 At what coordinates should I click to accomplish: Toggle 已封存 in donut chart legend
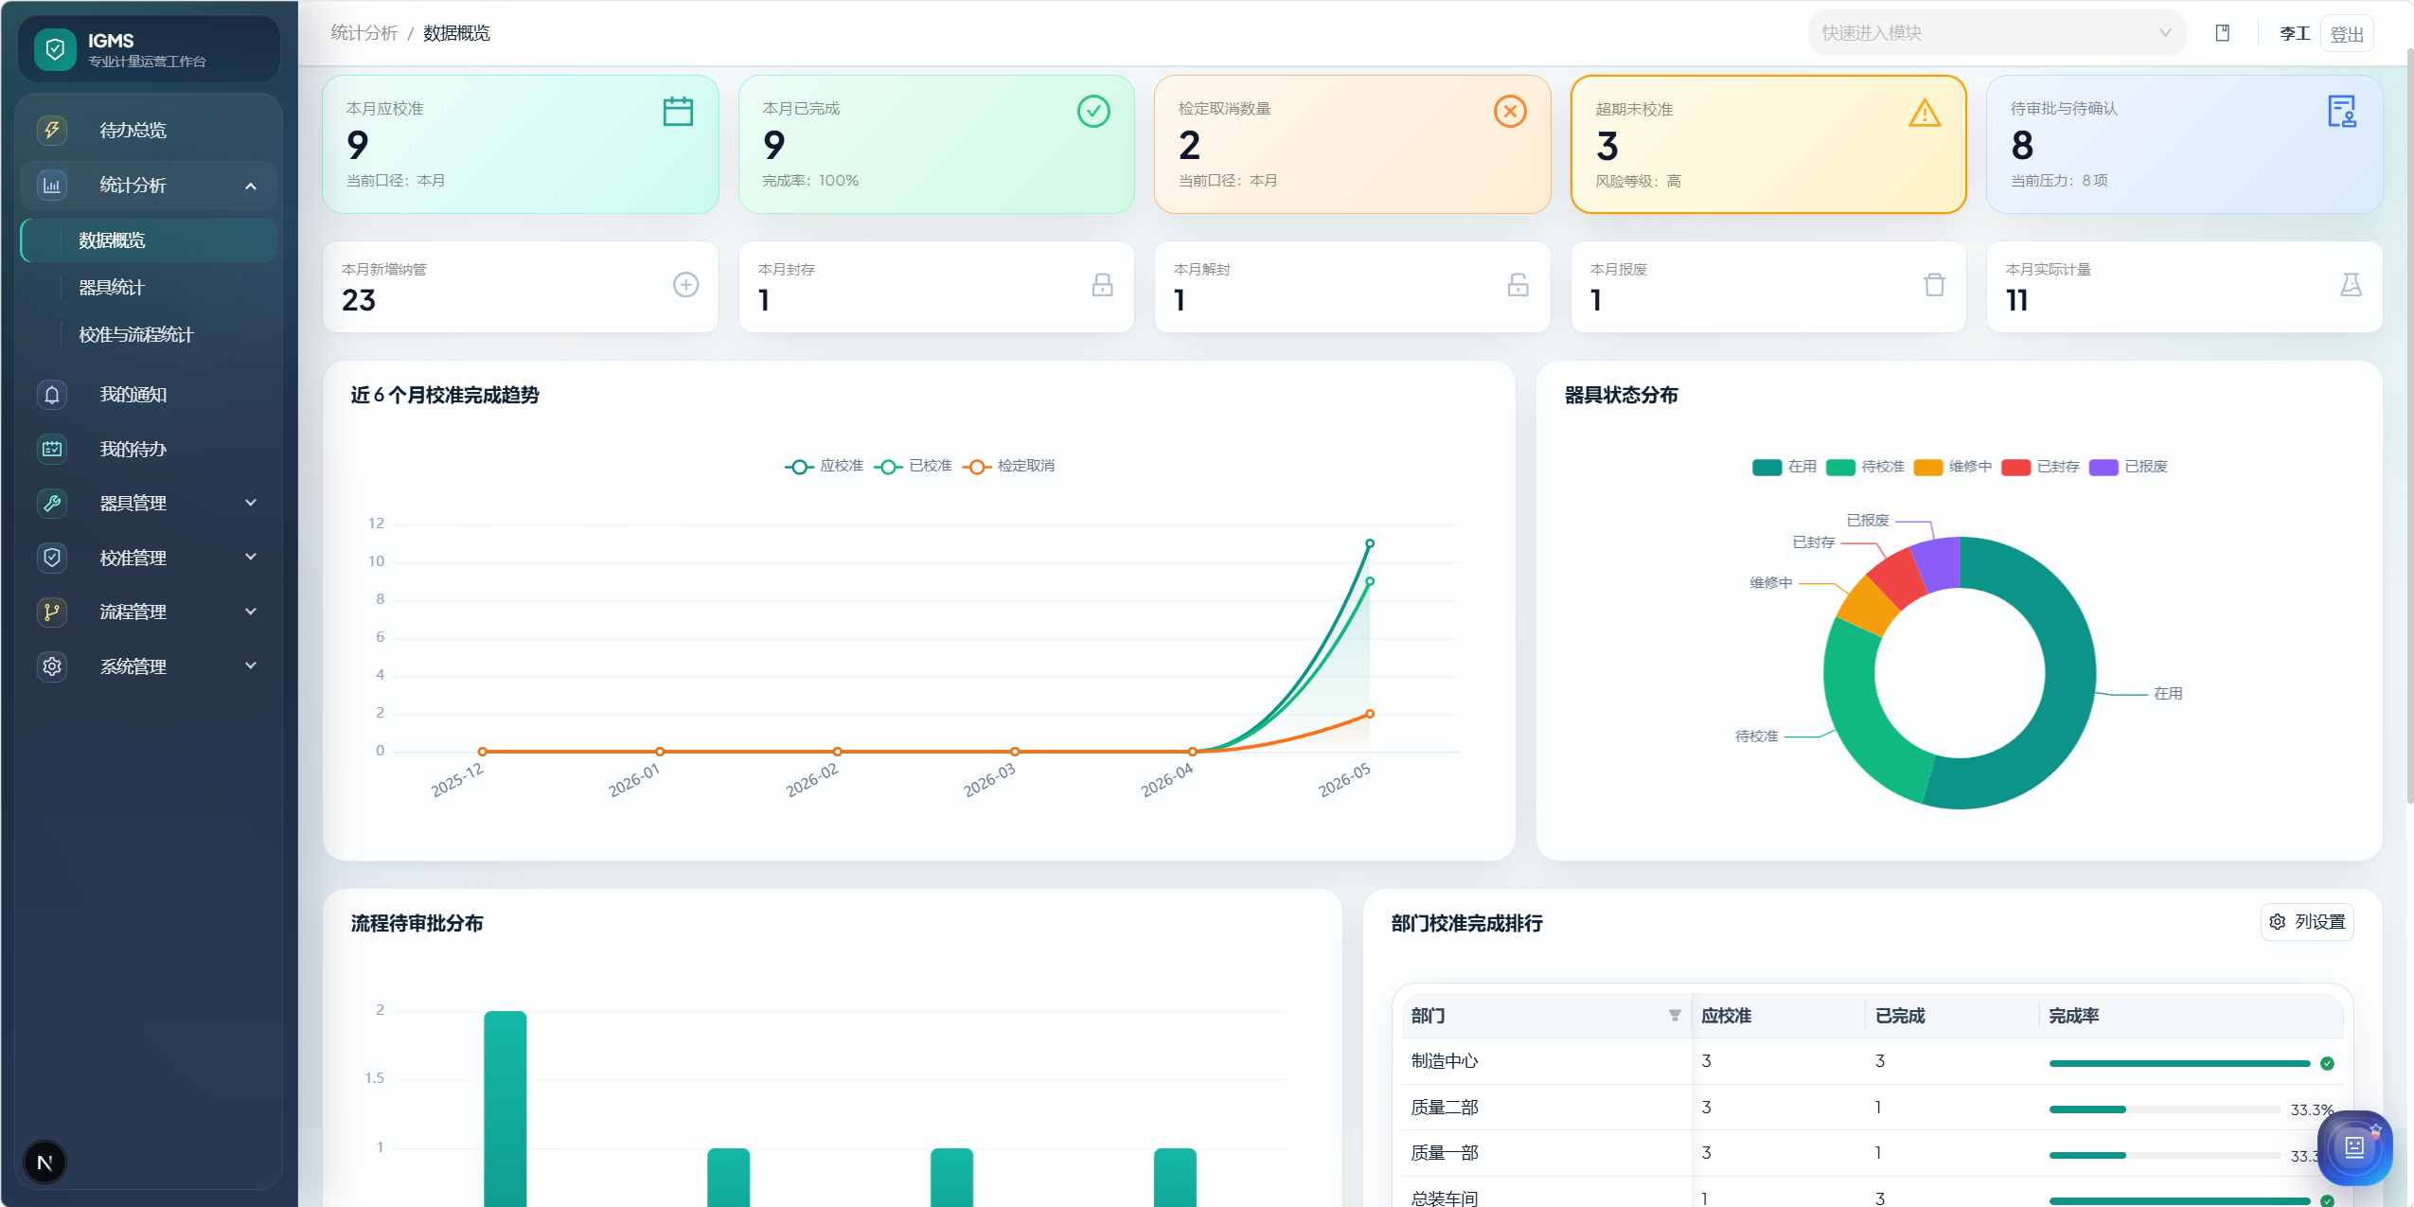(2041, 468)
